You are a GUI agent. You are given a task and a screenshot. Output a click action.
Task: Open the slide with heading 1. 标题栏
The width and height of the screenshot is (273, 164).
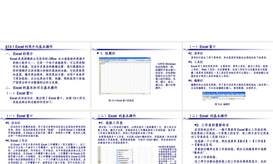click(136, 76)
